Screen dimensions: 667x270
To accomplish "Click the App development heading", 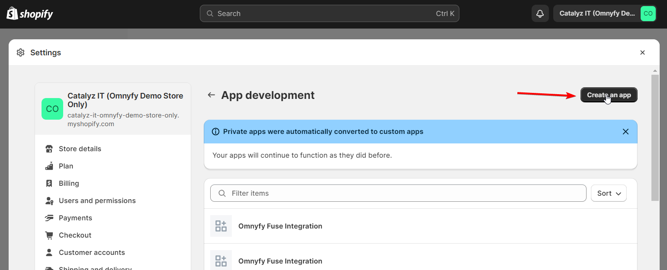I will 268,95.
